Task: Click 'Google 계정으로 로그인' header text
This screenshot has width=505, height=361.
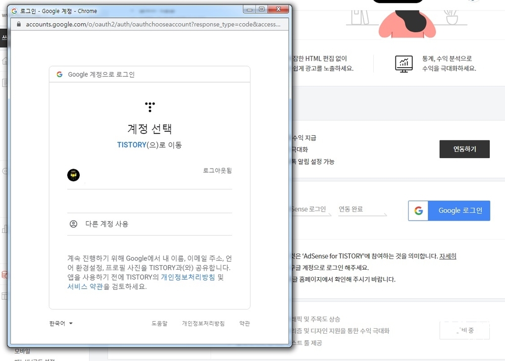Action: click(x=101, y=74)
